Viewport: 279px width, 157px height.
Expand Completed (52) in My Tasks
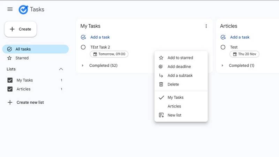point(83,66)
